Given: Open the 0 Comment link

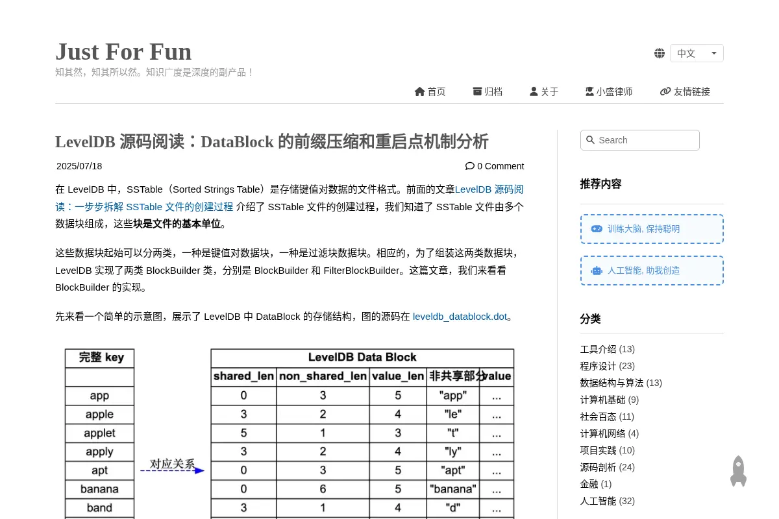Looking at the screenshot, I should tap(495, 166).
